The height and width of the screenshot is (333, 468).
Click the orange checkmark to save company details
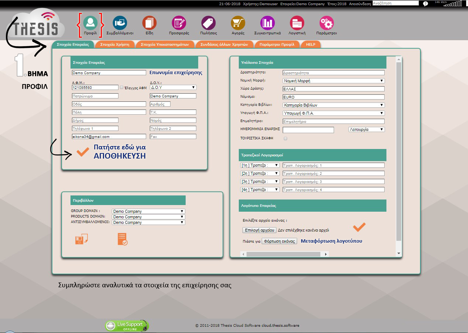(x=83, y=152)
